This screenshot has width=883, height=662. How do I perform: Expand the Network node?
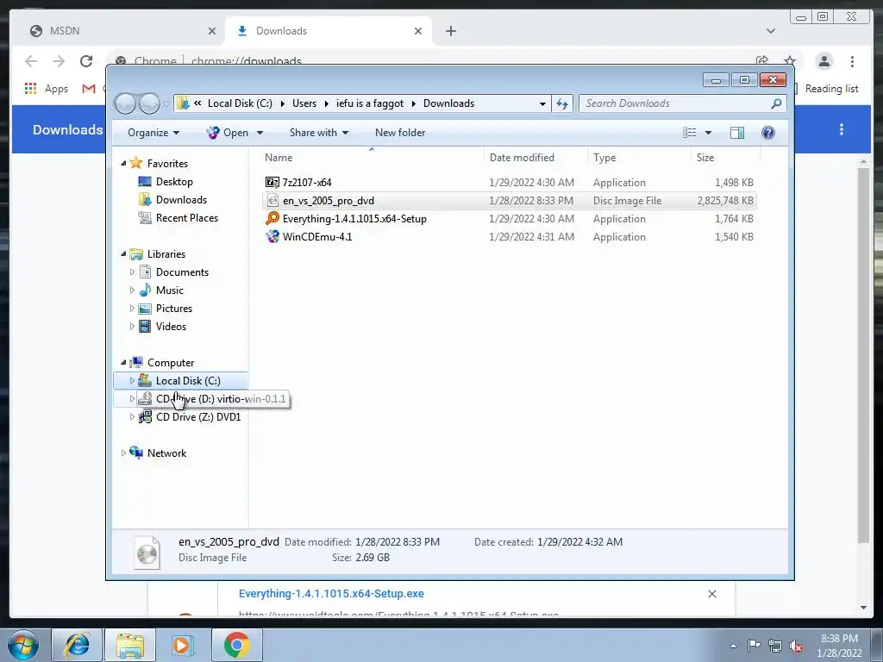coord(123,453)
